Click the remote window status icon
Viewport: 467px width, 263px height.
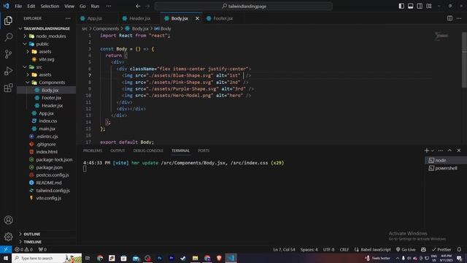(6, 249)
